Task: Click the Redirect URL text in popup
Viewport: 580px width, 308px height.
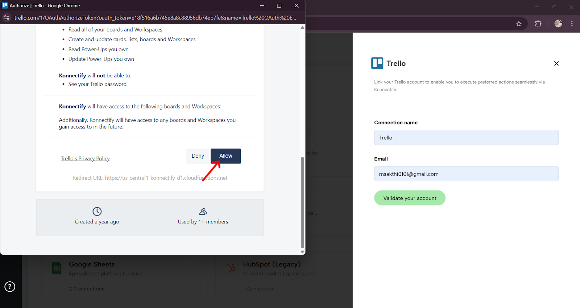Action: tap(150, 178)
